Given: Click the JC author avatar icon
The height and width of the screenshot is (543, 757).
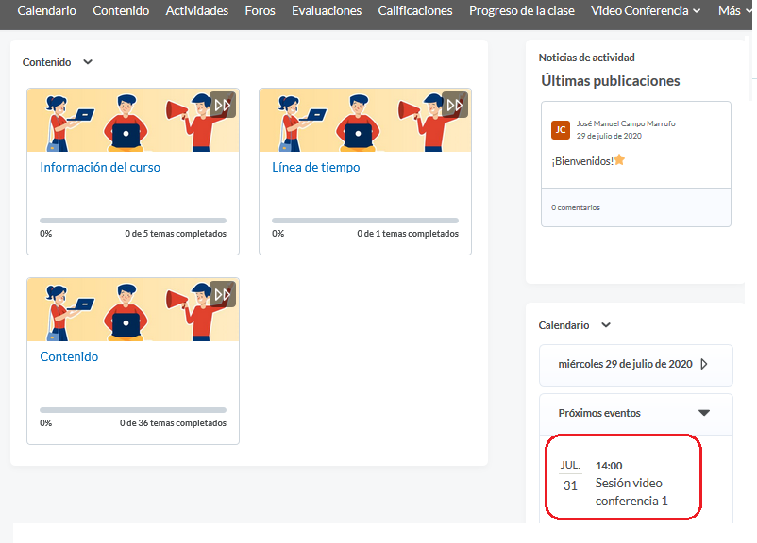Looking at the screenshot, I should click(561, 129).
